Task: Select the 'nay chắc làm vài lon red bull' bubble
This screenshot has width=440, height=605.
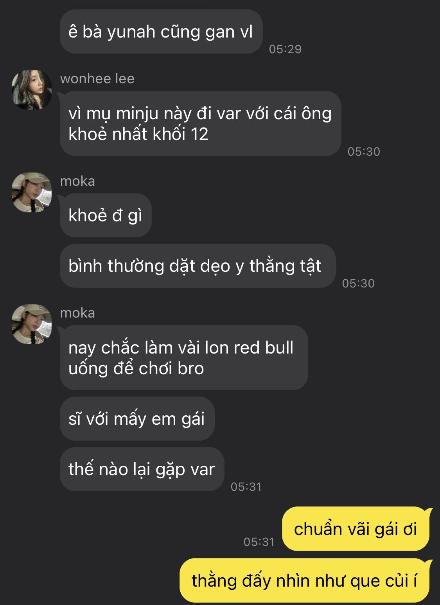Action: [x=184, y=358]
